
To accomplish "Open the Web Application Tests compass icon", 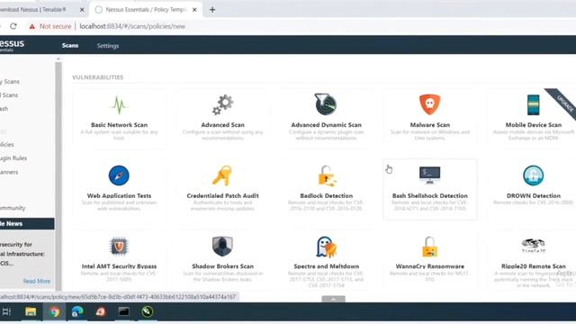I will (x=119, y=175).
